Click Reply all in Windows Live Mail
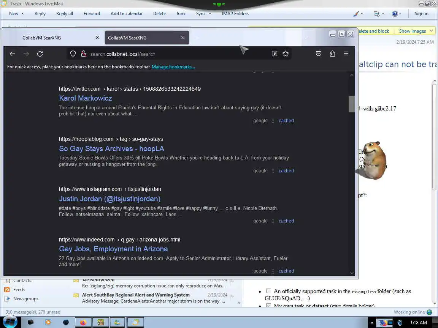Screen dimensions: 438x328 [x=65, y=13]
